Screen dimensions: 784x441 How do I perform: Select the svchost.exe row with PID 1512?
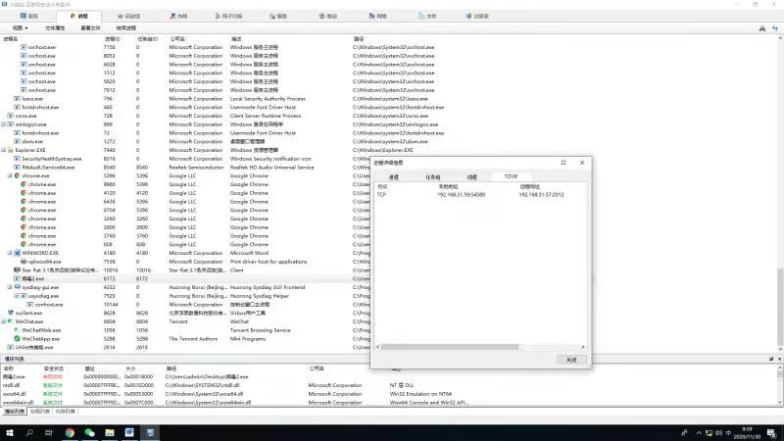[x=390, y=73]
